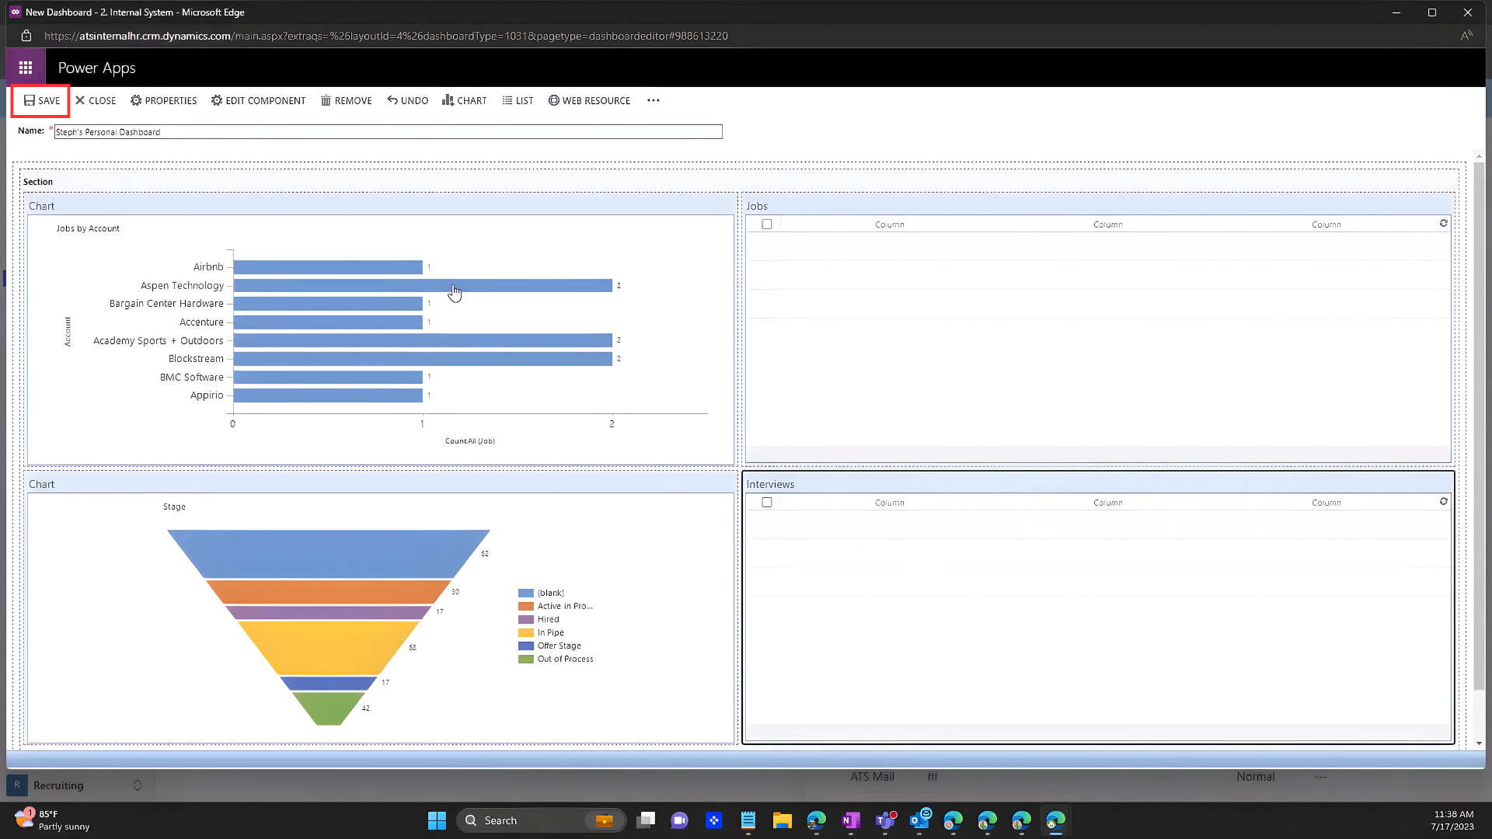
Task: Click the Out of Process legend swatch
Action: pyautogui.click(x=526, y=660)
